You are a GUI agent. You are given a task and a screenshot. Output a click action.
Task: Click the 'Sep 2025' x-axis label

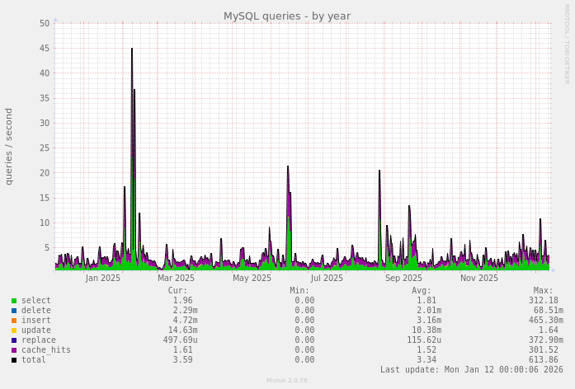(403, 279)
